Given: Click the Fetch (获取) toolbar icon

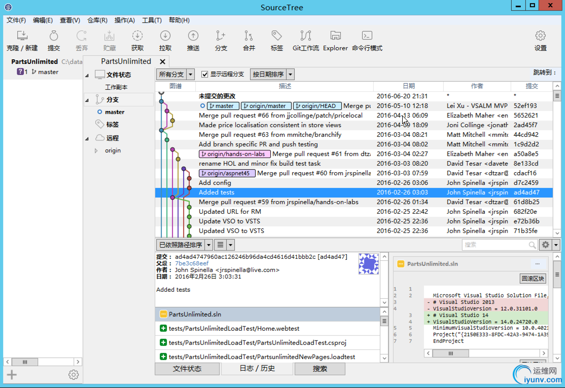Looking at the screenshot, I should tap(137, 41).
